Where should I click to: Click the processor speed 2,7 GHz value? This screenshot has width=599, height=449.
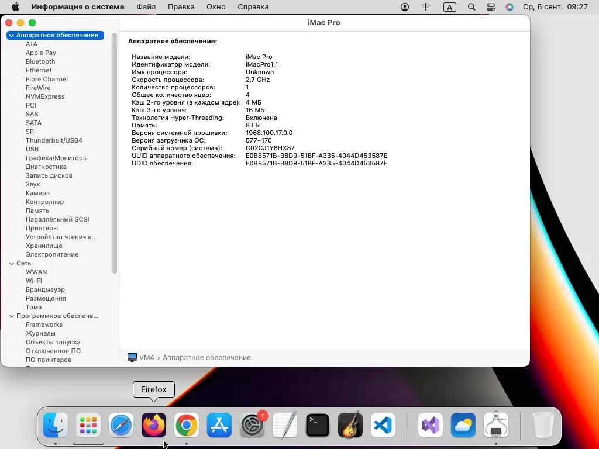click(x=257, y=80)
